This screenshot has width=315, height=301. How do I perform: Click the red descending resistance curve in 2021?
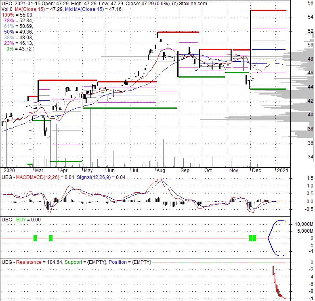pyautogui.click(x=279, y=282)
